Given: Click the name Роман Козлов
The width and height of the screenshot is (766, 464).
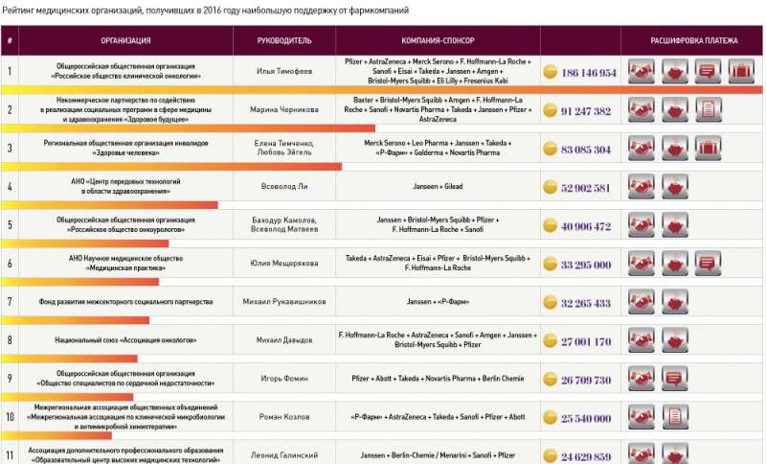Looking at the screenshot, I should click(x=284, y=417).
